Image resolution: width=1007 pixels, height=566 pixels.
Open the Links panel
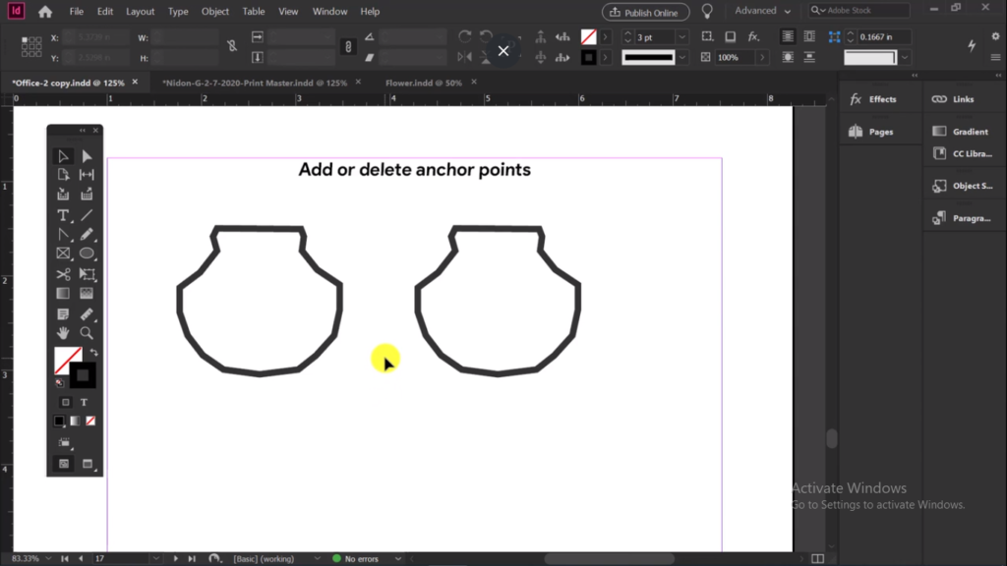click(x=953, y=99)
